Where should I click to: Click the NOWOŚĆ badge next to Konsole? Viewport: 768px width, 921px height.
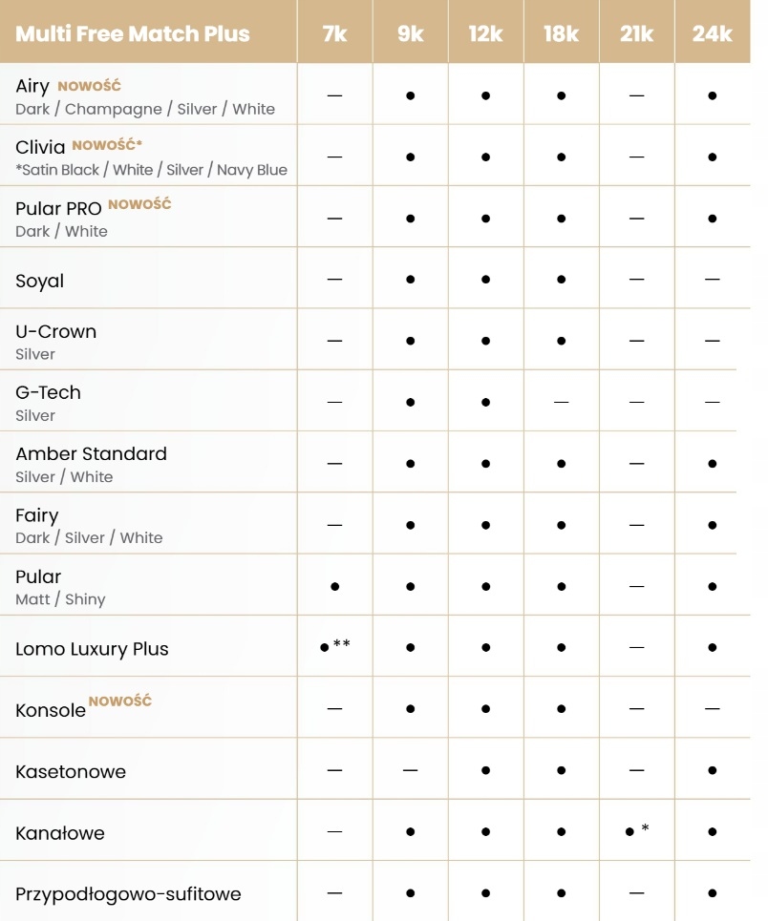click(120, 701)
